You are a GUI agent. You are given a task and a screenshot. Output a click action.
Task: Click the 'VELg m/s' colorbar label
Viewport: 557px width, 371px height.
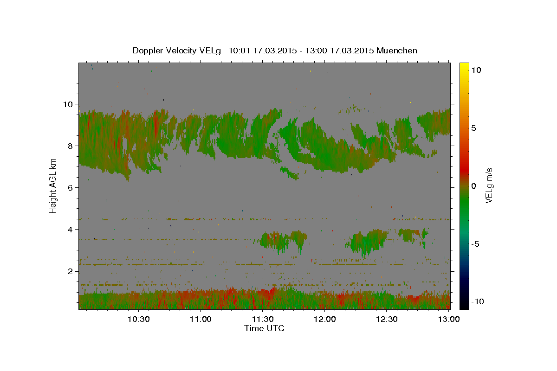[489, 185]
